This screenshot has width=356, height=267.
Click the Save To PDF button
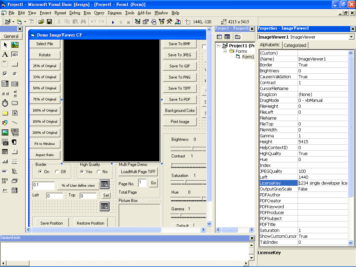[180, 99]
